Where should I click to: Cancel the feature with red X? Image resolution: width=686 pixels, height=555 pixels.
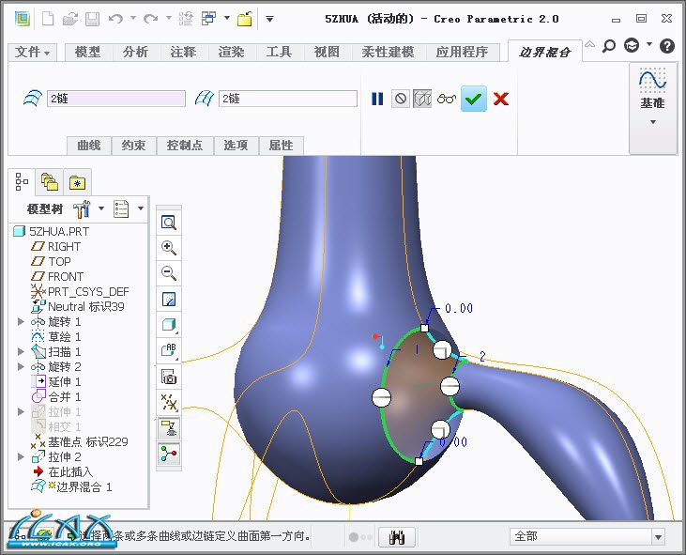coord(501,99)
